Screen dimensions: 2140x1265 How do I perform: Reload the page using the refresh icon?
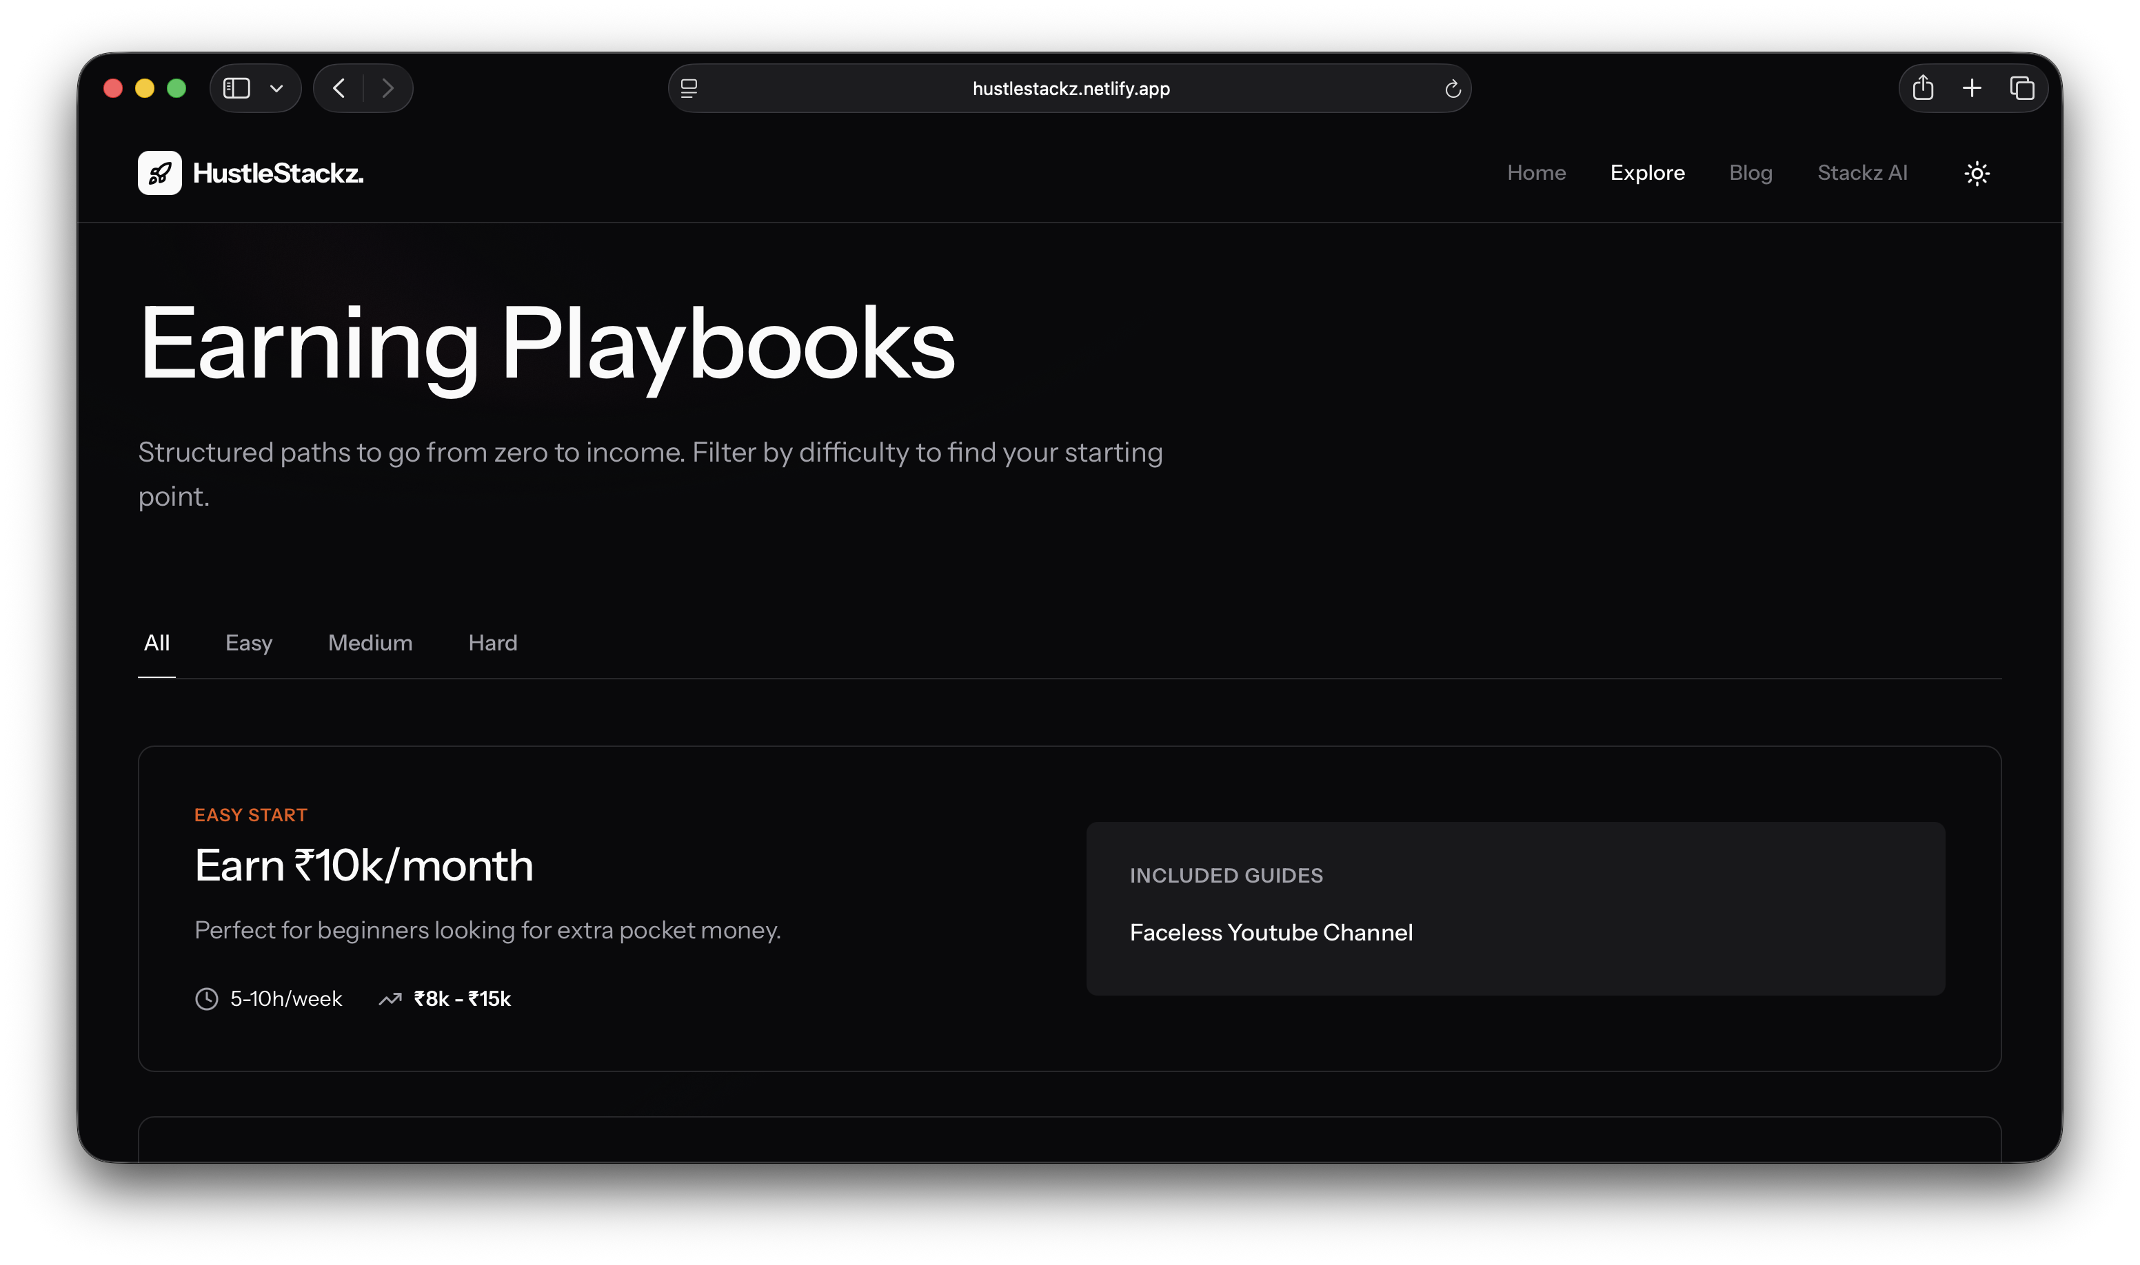pyautogui.click(x=1453, y=88)
